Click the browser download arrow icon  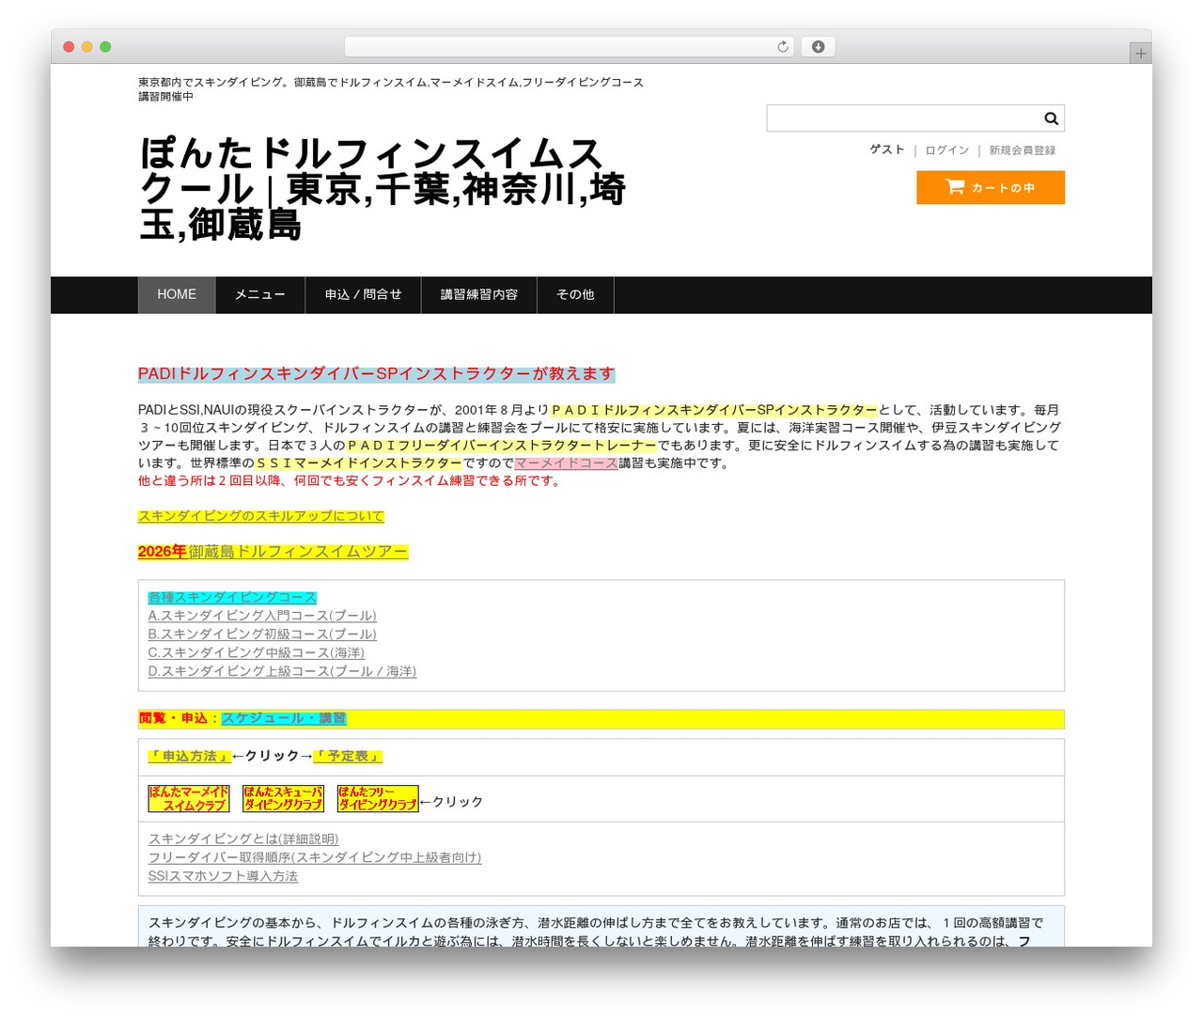tap(819, 47)
